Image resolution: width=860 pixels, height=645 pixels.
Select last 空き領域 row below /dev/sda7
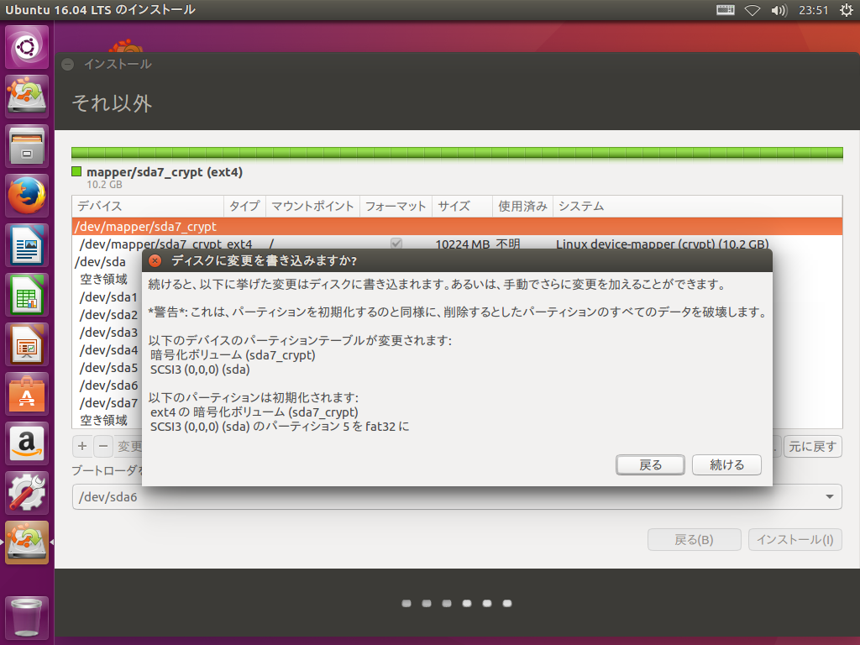(103, 420)
